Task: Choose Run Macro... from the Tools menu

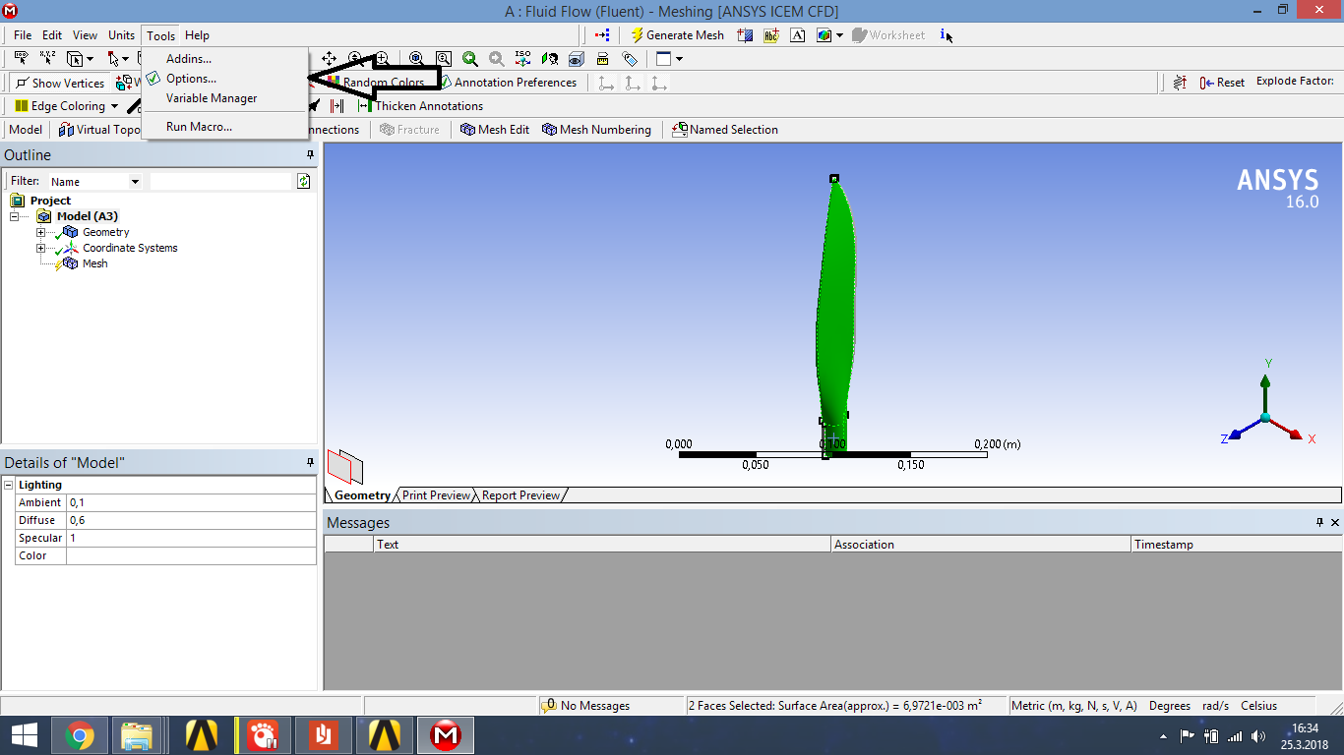Action: [x=224, y=127]
